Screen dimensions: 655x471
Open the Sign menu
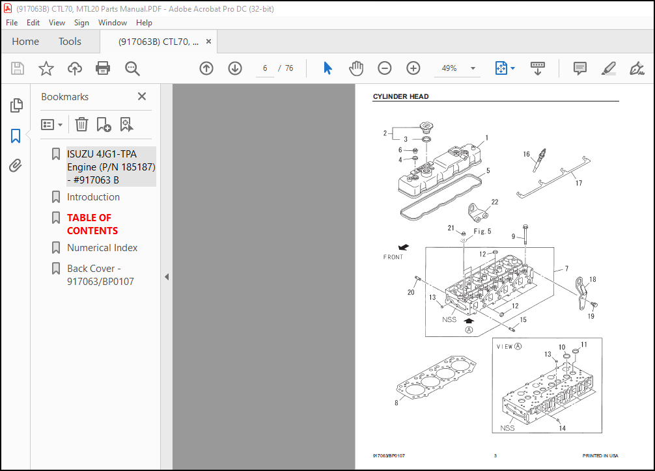81,23
